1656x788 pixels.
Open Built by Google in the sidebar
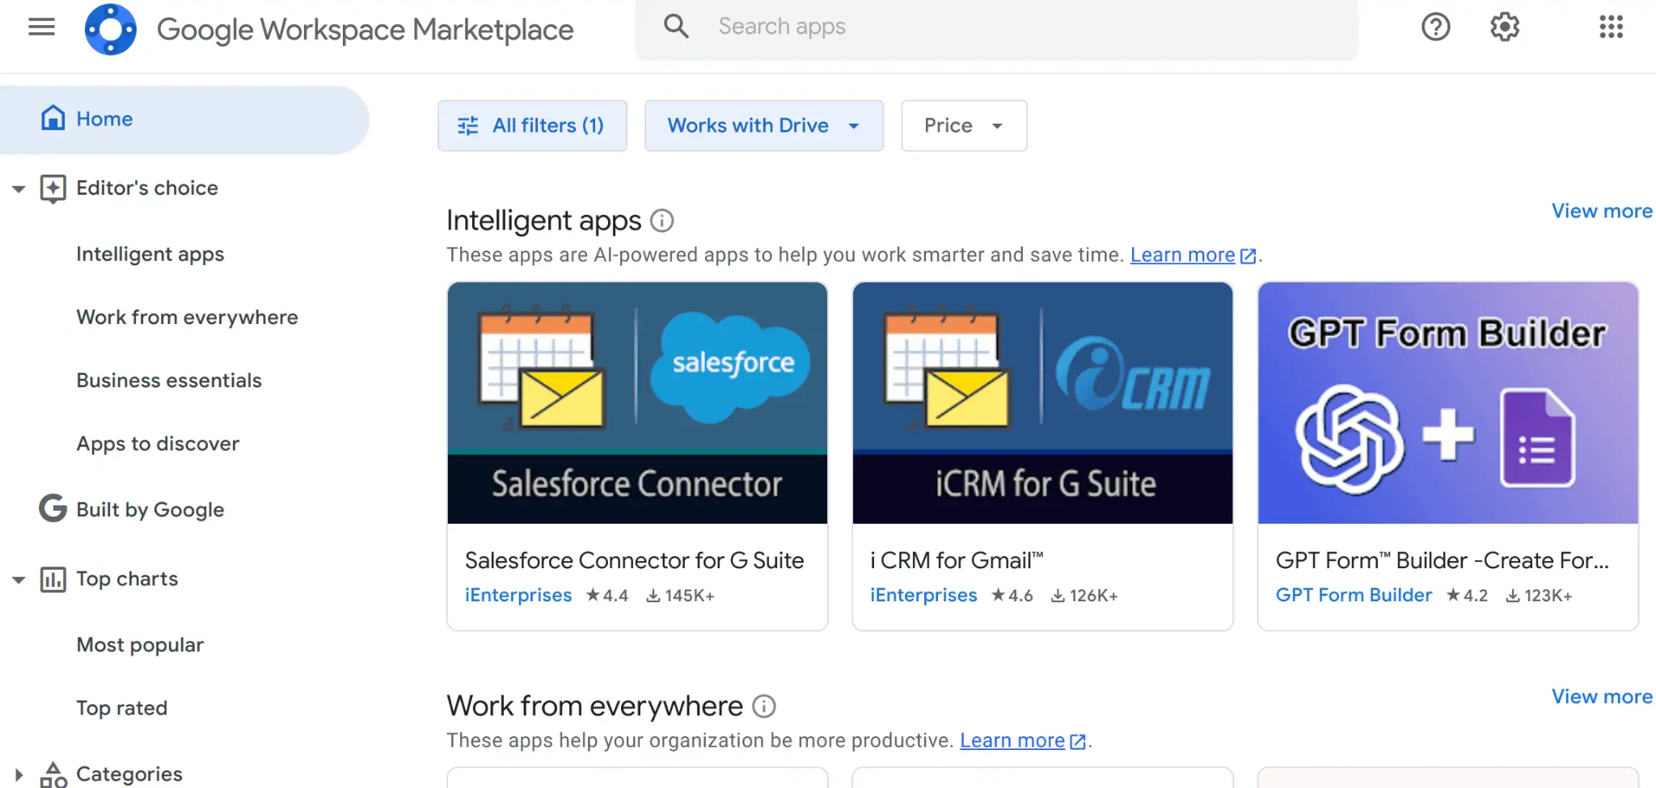[x=150, y=510]
